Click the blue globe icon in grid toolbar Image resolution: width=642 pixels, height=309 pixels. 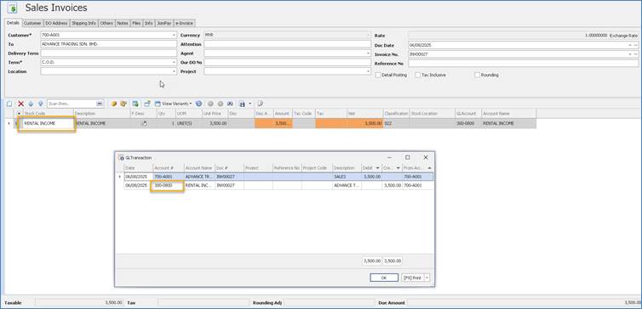tap(198, 104)
